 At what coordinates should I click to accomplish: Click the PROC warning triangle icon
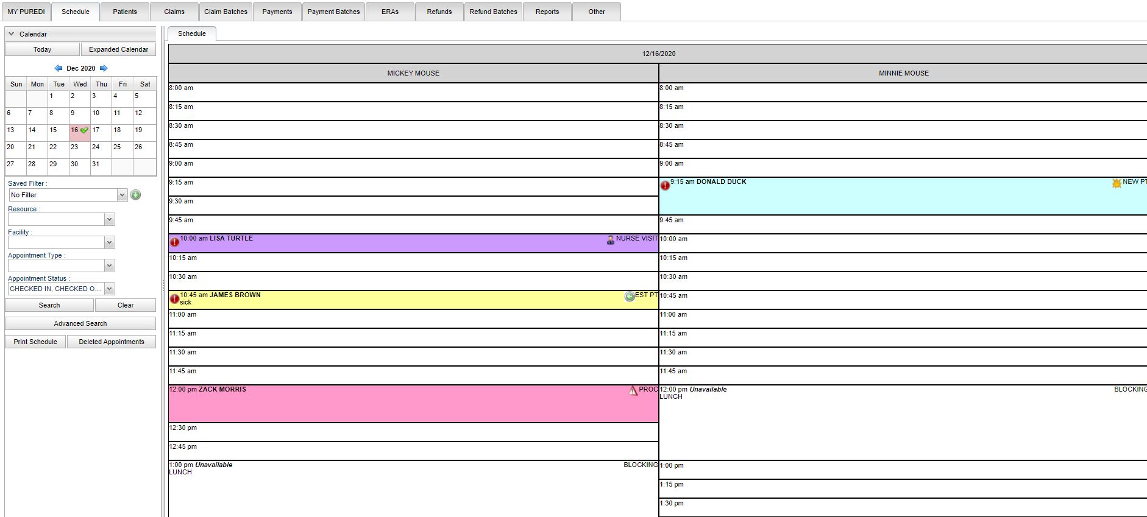pyautogui.click(x=633, y=390)
